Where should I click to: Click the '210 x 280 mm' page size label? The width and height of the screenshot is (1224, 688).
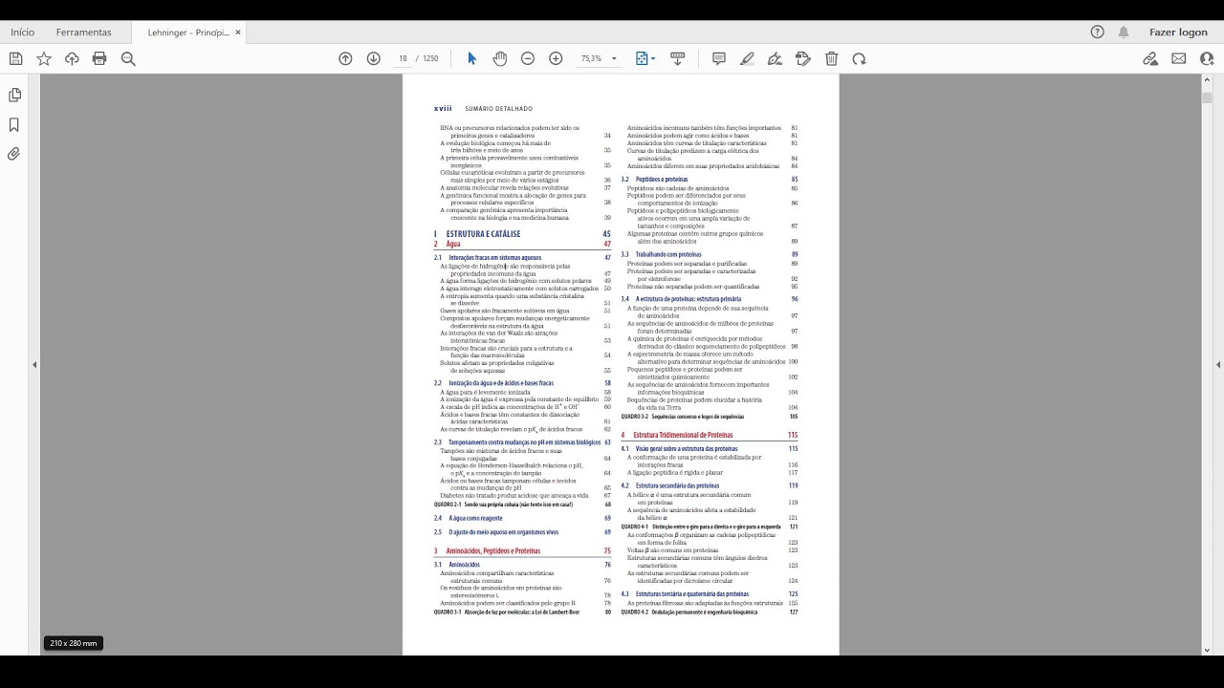coord(74,643)
